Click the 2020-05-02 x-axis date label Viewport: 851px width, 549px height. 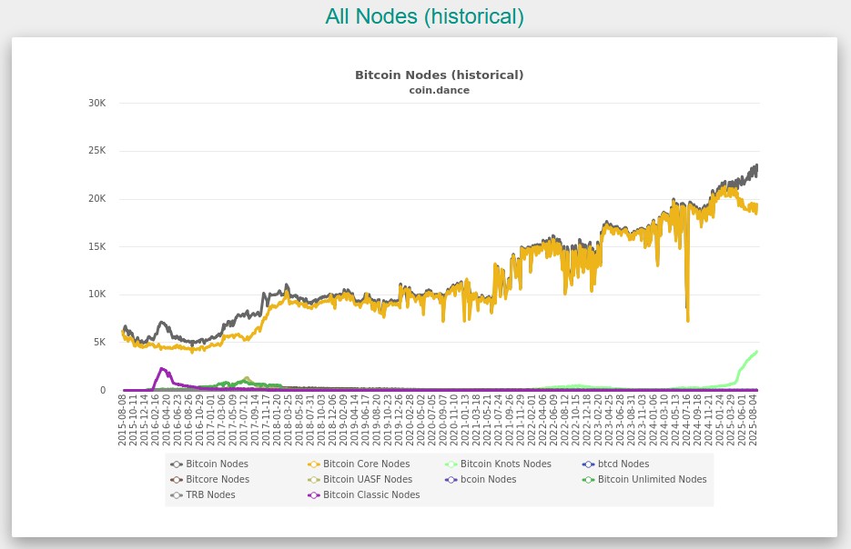tap(420, 421)
